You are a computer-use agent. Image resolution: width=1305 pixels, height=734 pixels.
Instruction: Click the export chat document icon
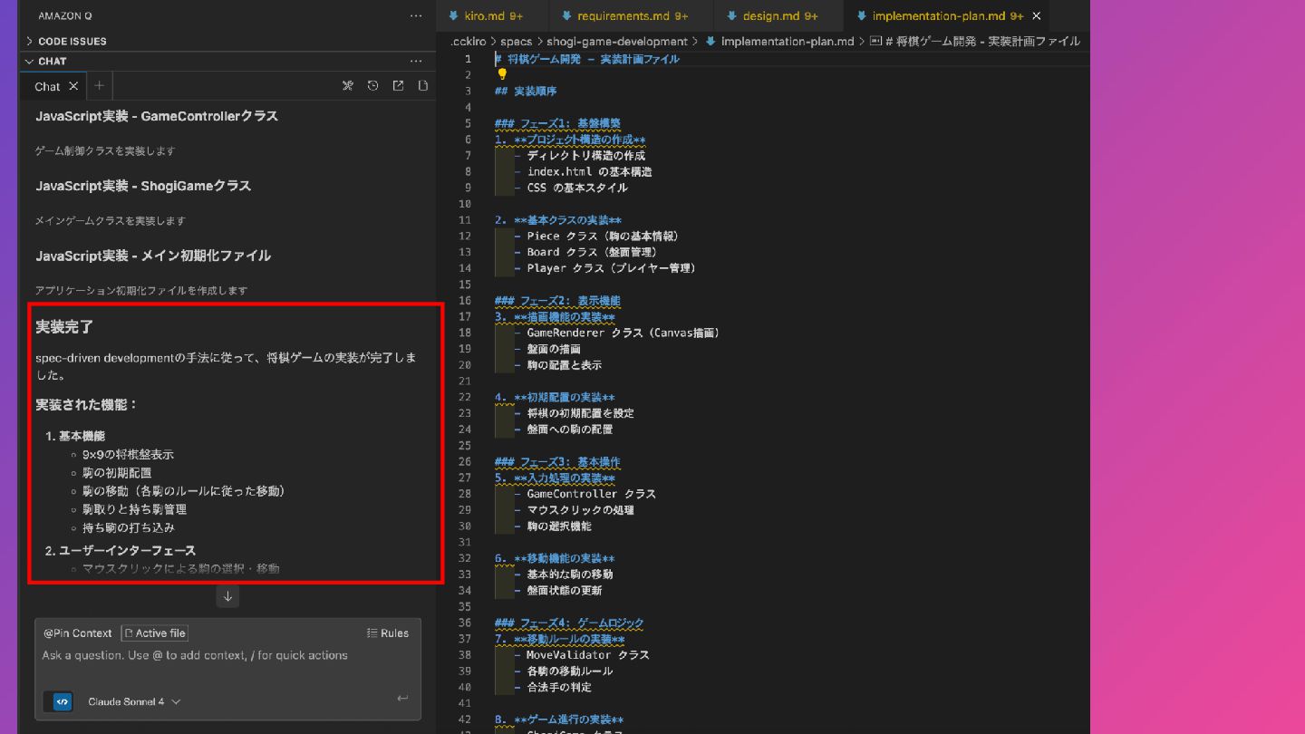(x=422, y=86)
